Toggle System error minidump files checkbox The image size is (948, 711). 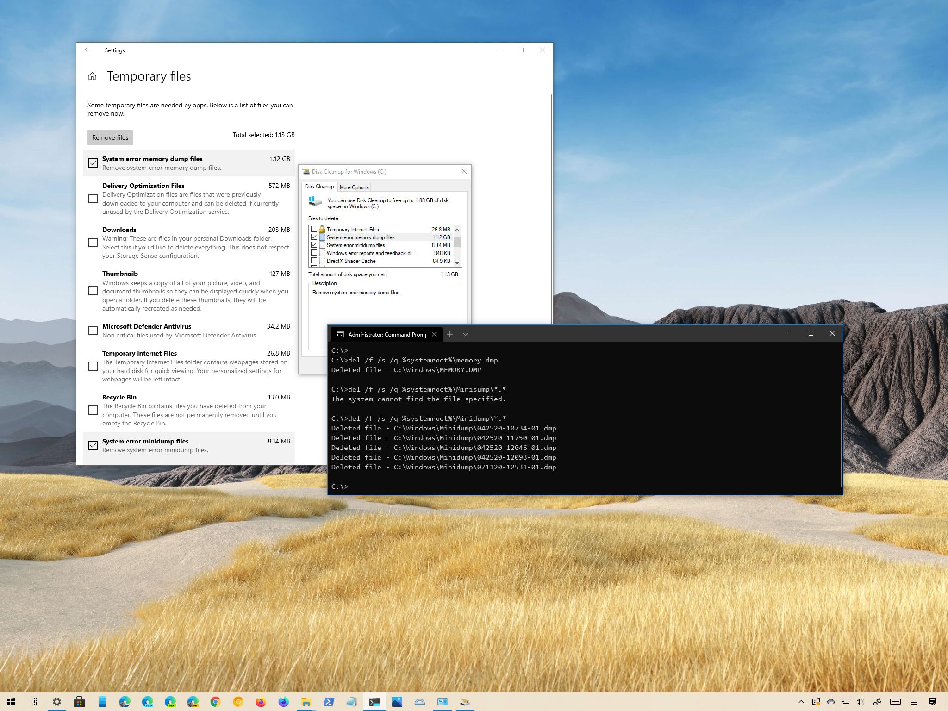click(93, 445)
